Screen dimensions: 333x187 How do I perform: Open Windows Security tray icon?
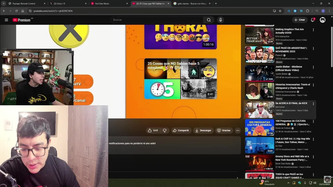point(299,183)
